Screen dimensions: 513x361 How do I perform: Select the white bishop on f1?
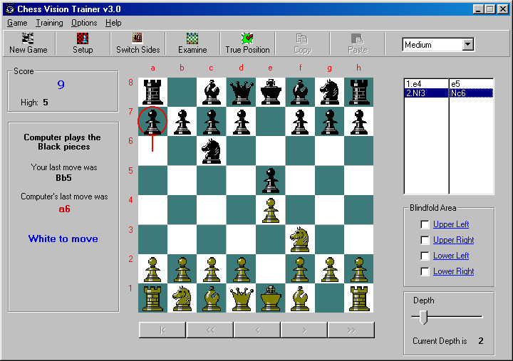[300, 298]
